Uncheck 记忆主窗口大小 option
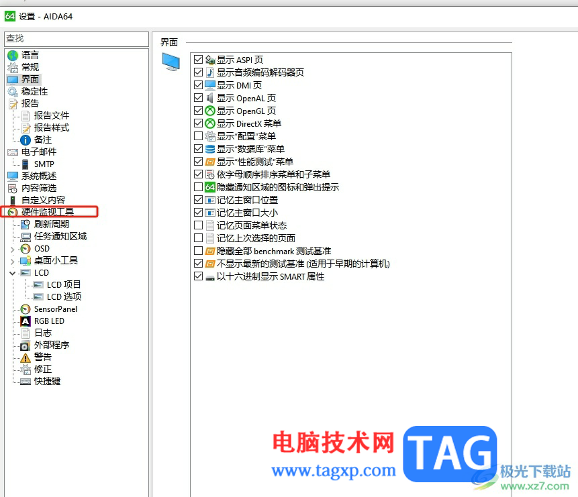 point(198,213)
